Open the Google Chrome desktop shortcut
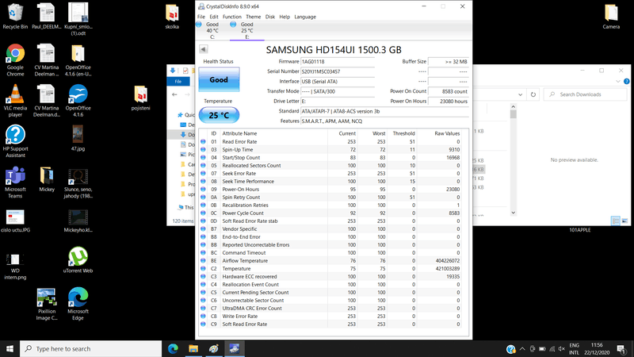 tap(15, 60)
